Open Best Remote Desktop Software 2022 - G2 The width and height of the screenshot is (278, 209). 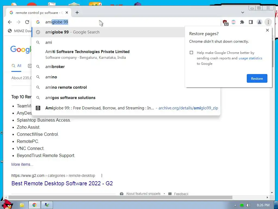(x=62, y=183)
